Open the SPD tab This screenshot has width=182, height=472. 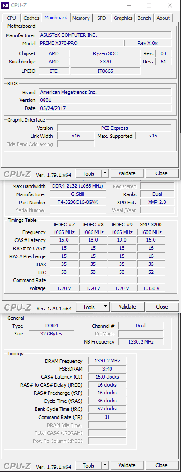pyautogui.click(x=102, y=18)
